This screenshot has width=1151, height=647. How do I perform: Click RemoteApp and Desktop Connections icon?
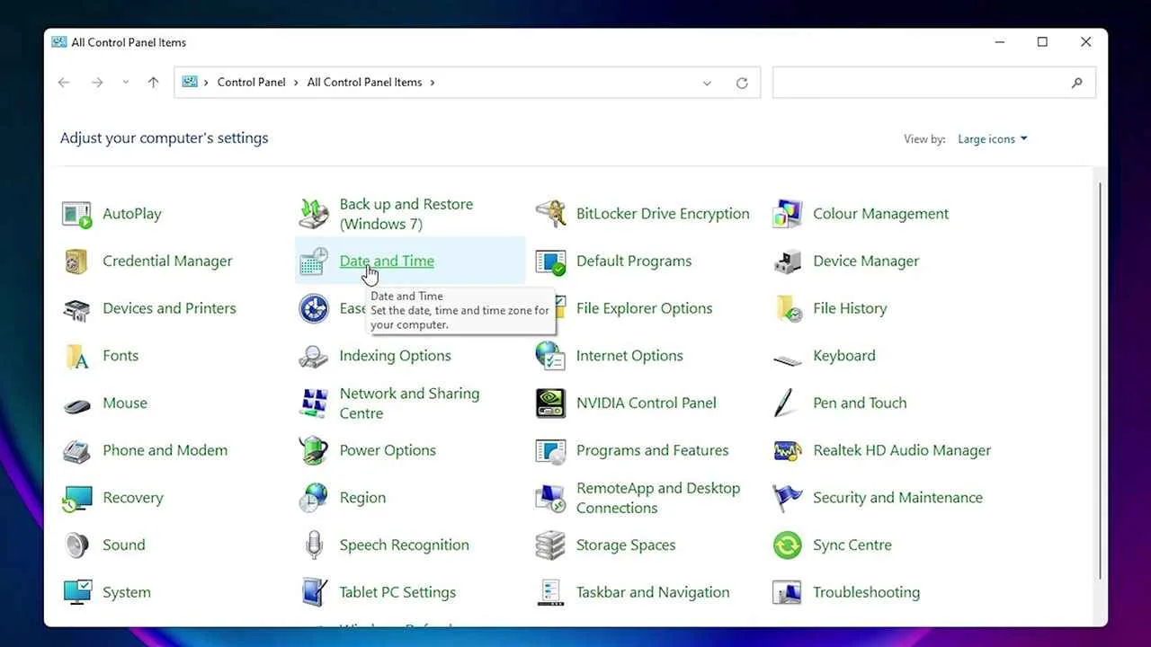pos(550,498)
